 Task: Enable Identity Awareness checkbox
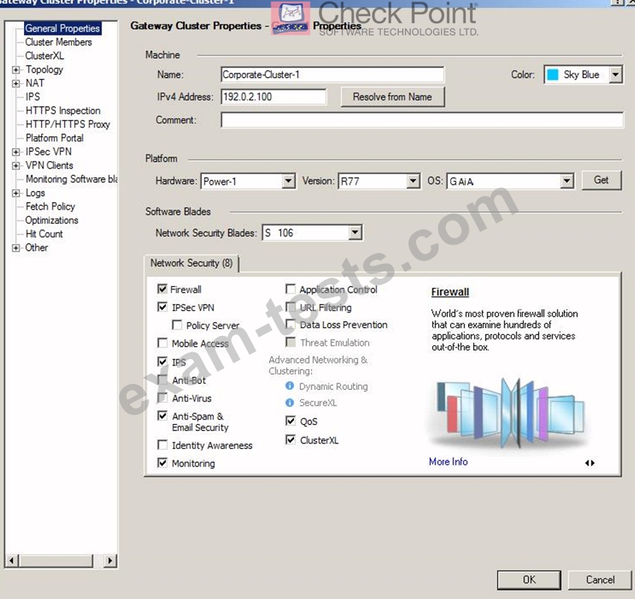(162, 445)
